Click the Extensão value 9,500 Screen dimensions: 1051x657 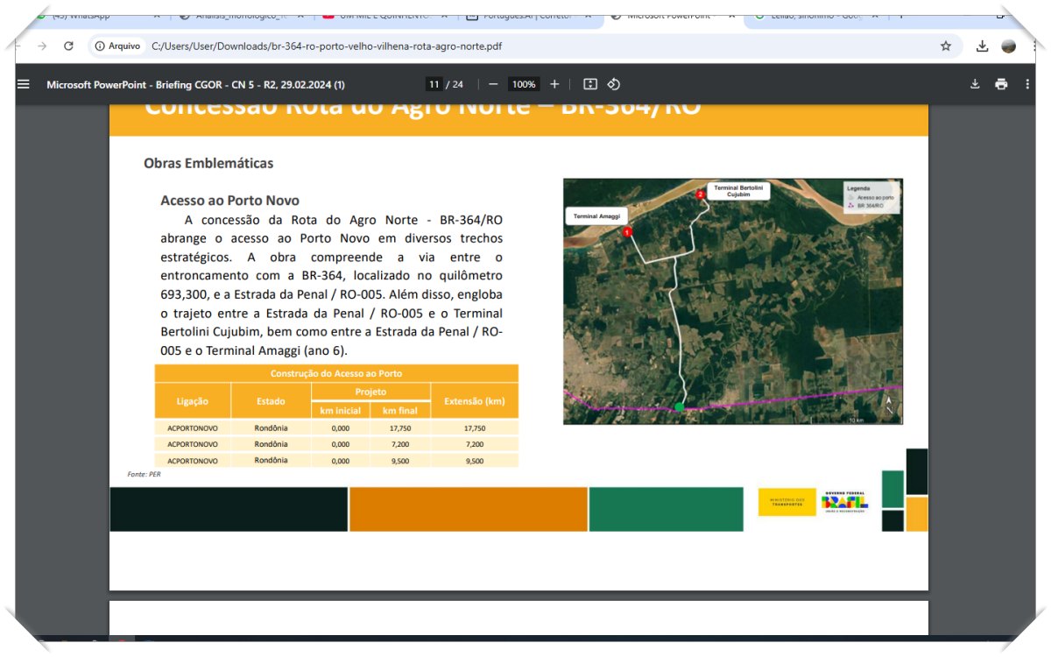click(475, 461)
